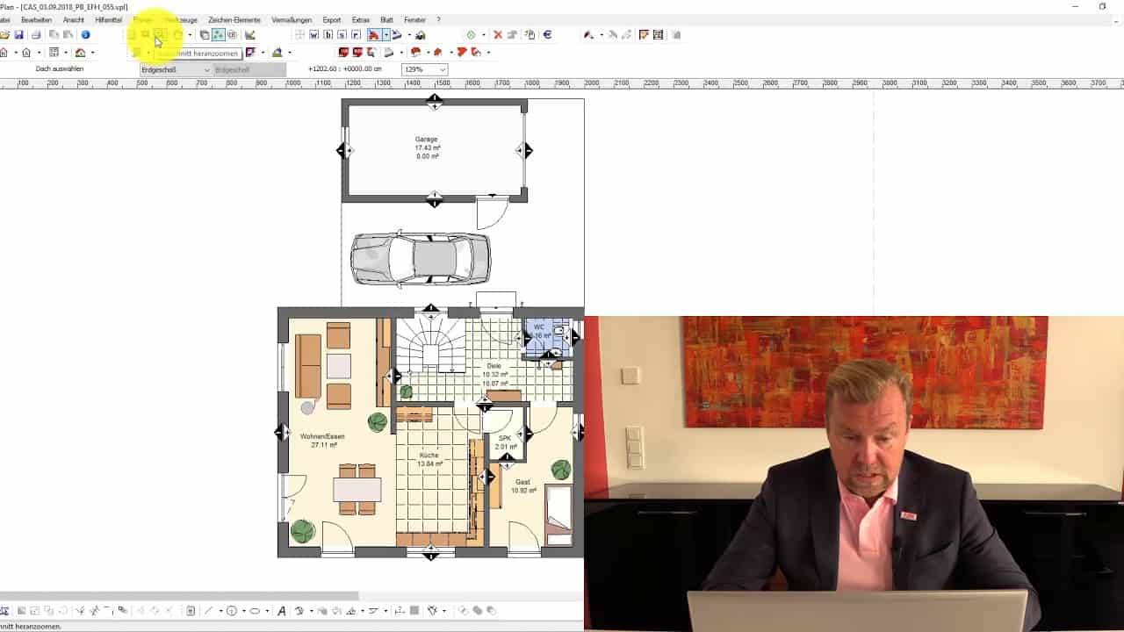Click the 'r' view toolbar button
Image resolution: width=1124 pixels, height=632 pixels.
[356, 35]
